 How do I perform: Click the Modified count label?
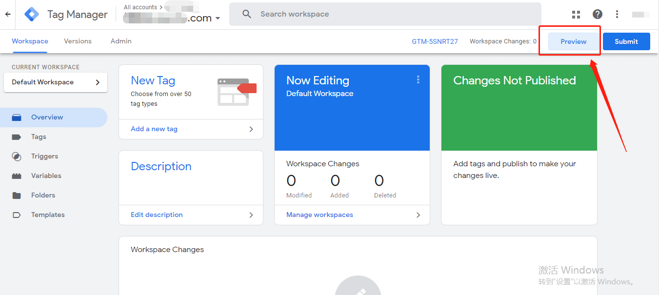point(299,196)
